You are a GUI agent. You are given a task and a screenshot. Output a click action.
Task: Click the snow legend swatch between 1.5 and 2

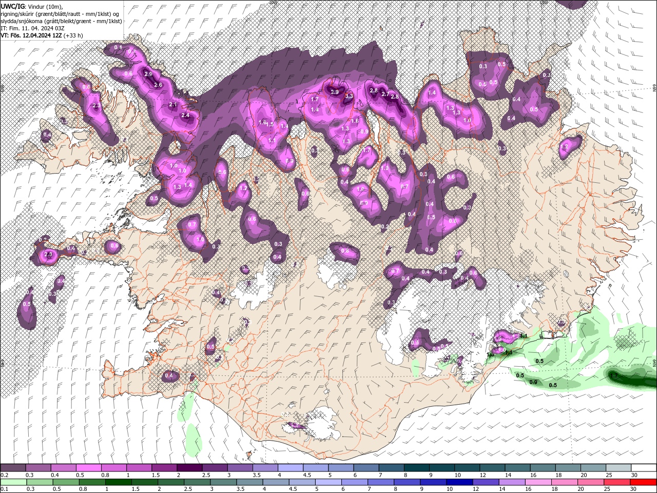(x=164, y=468)
